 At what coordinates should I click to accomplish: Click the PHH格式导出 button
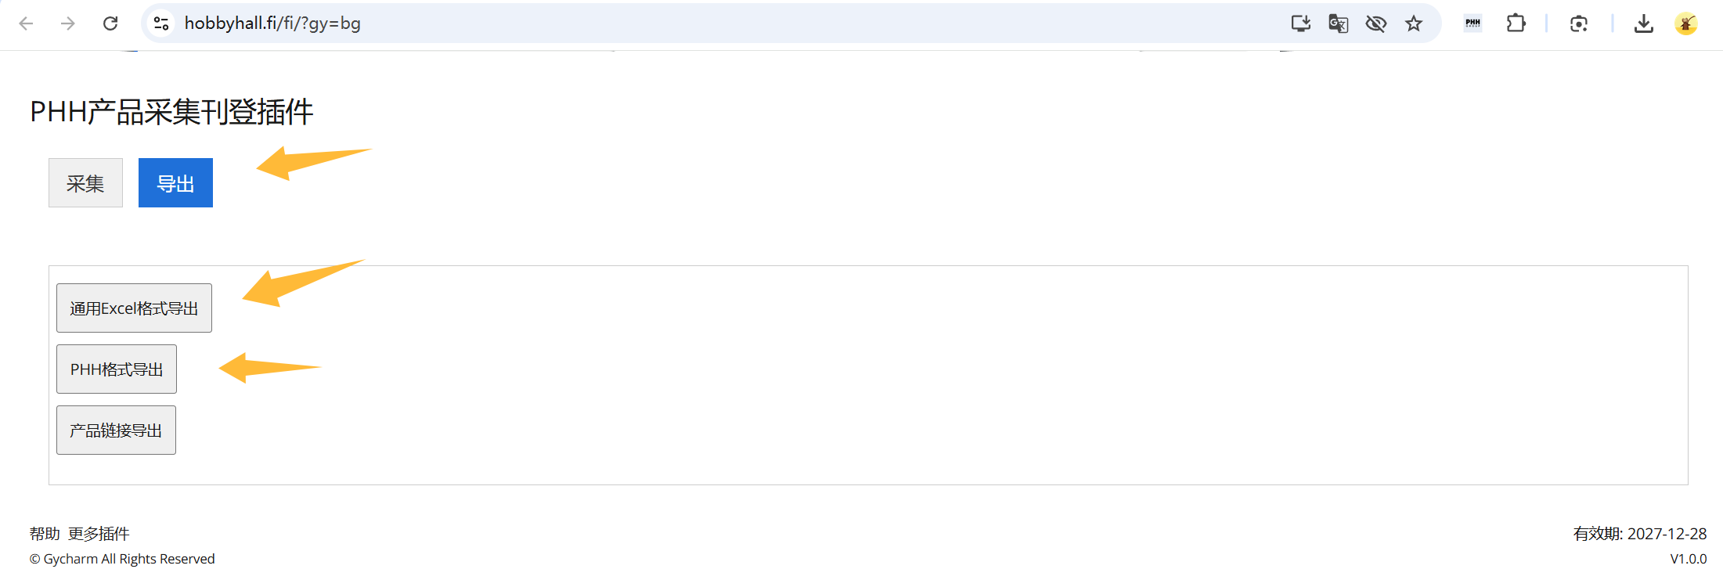pyautogui.click(x=117, y=369)
